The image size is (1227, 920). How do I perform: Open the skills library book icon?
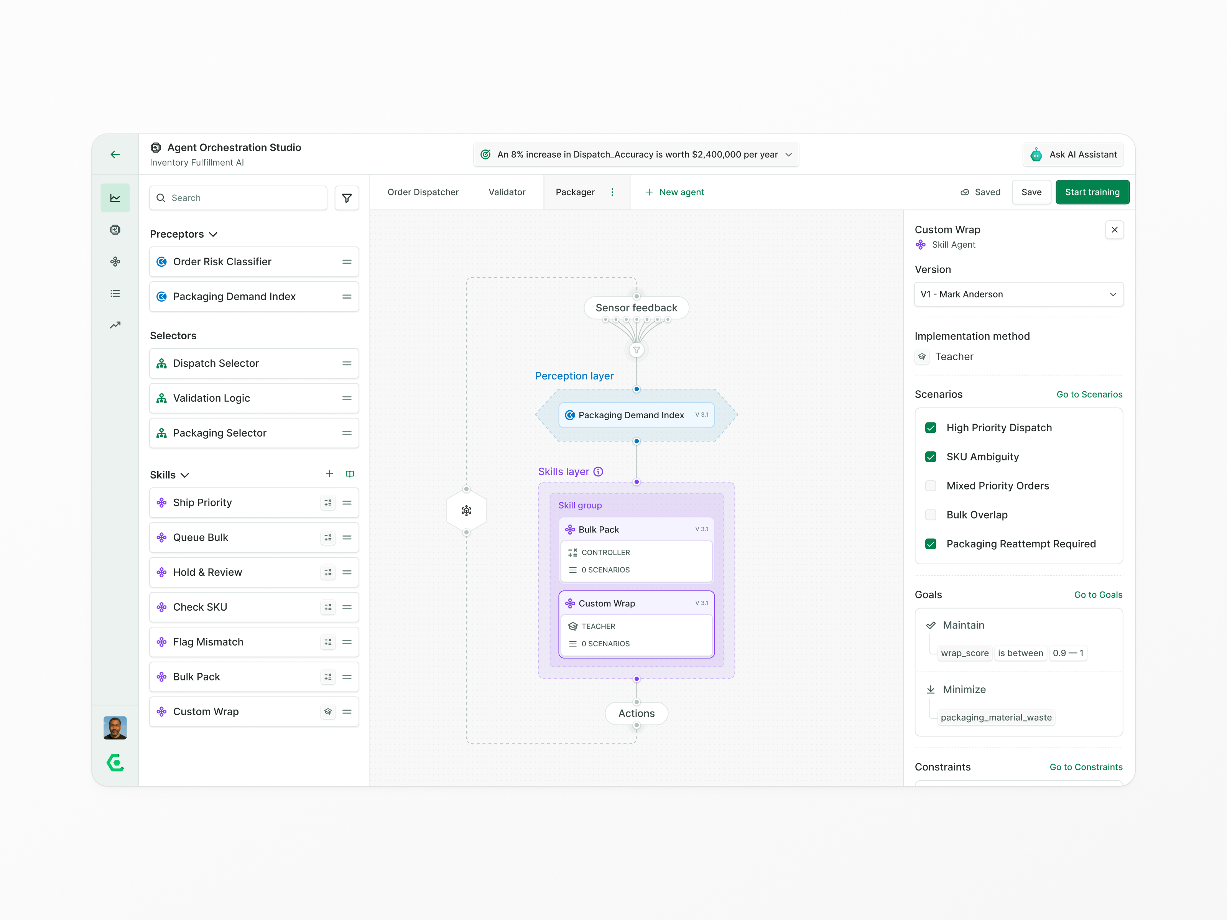[349, 473]
